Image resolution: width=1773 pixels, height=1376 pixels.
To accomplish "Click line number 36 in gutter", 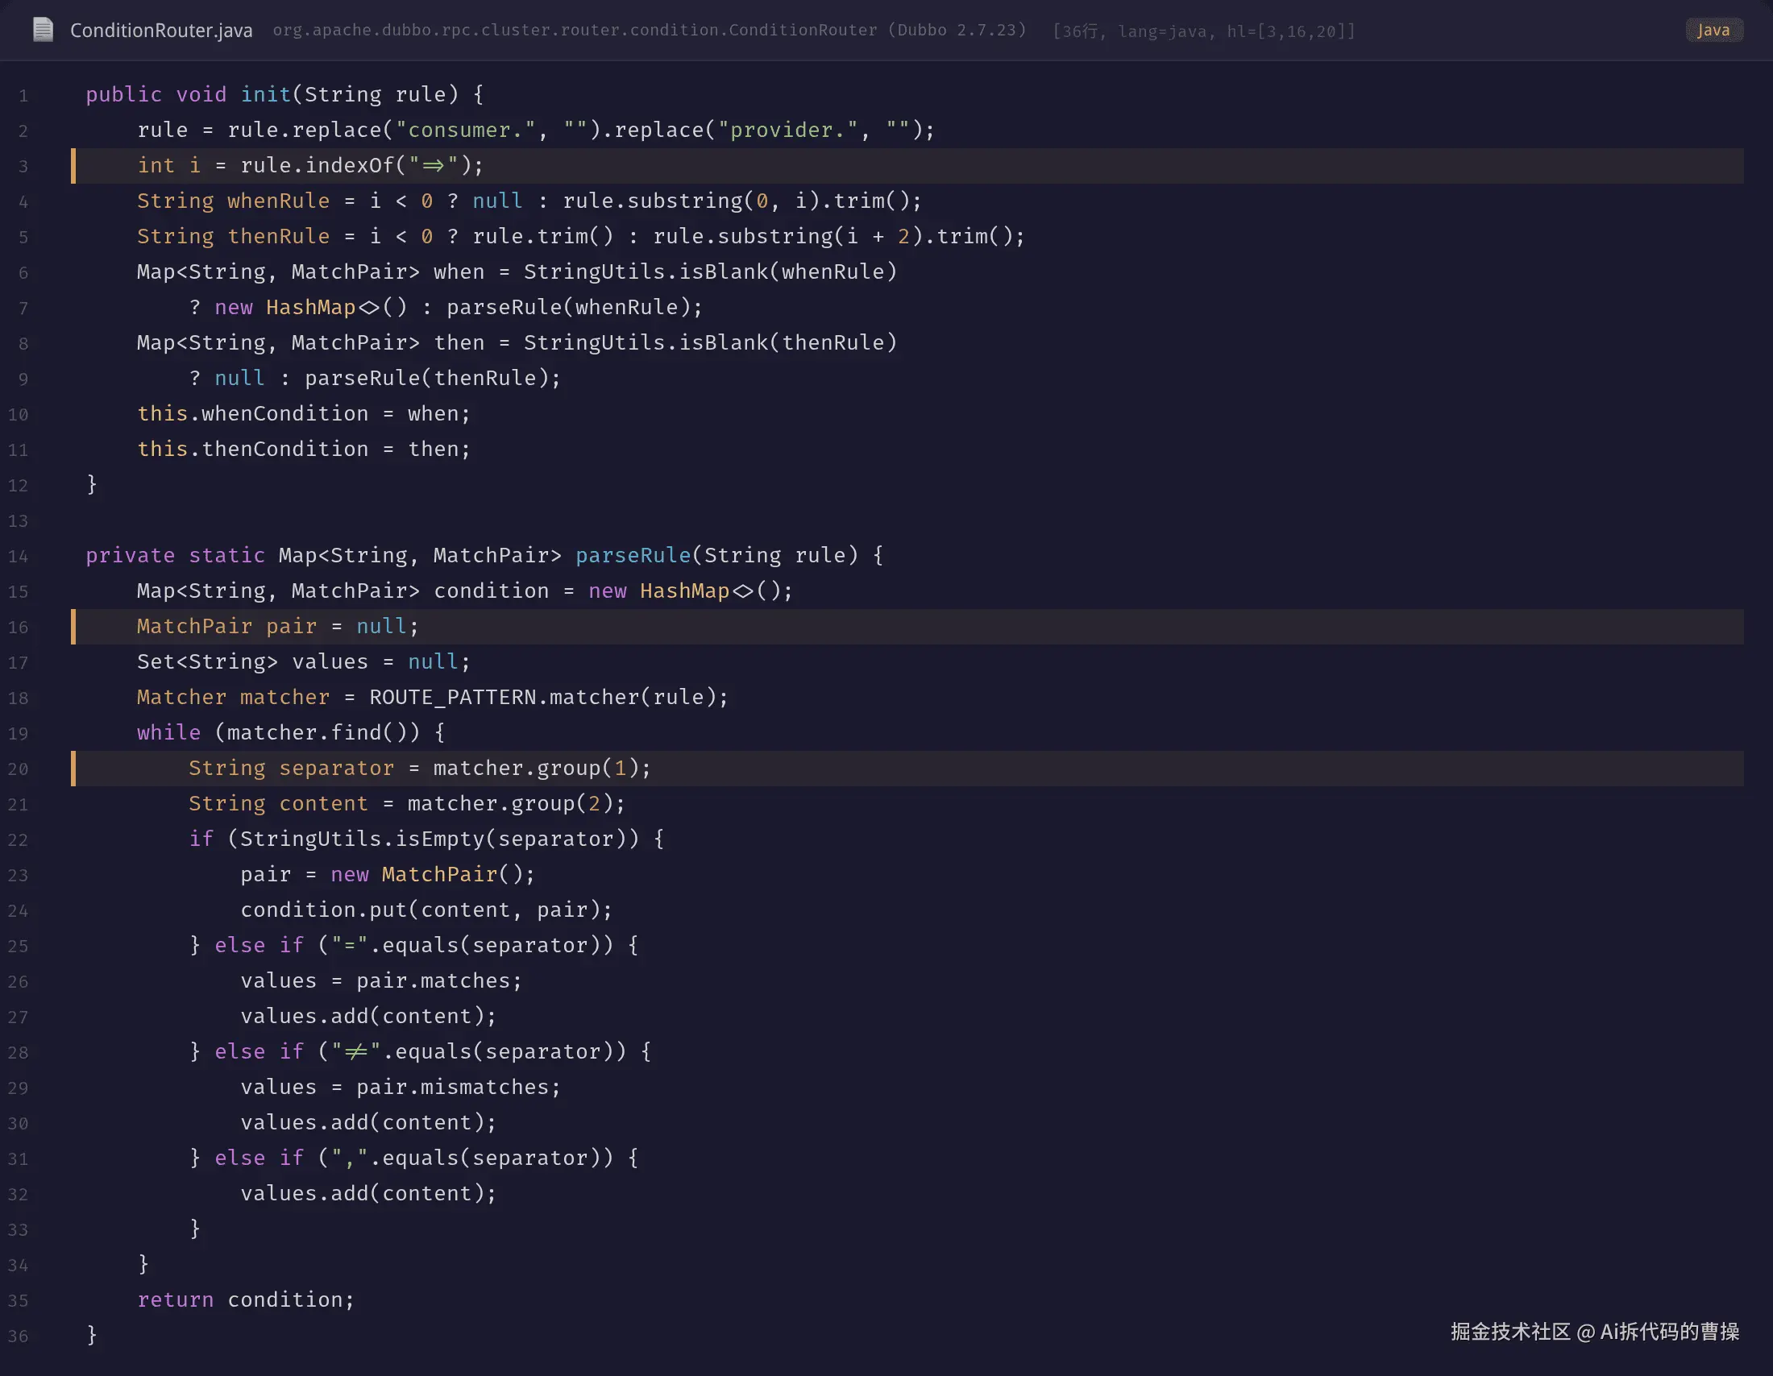I will [x=18, y=1337].
